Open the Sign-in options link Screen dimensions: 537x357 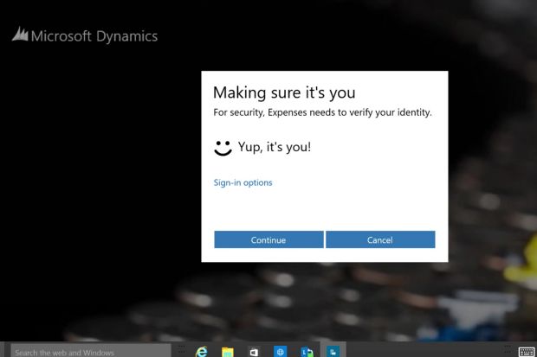pos(243,182)
